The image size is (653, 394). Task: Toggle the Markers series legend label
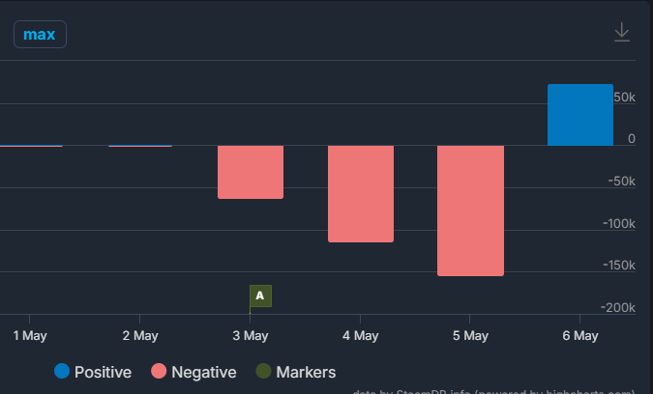pyautogui.click(x=306, y=372)
